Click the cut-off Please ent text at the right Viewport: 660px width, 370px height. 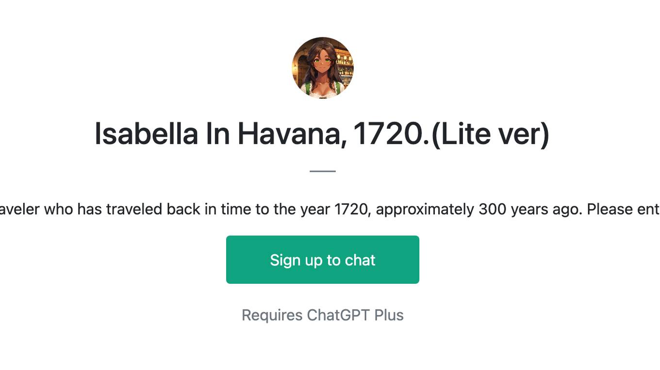pos(623,209)
